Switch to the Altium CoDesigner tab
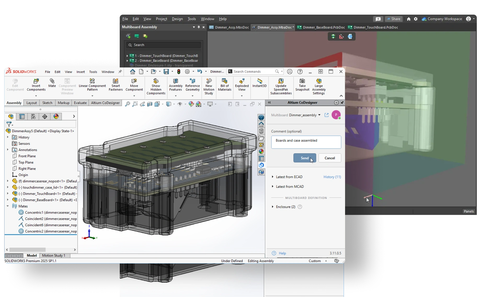The height and width of the screenshot is (297, 481). [105, 103]
